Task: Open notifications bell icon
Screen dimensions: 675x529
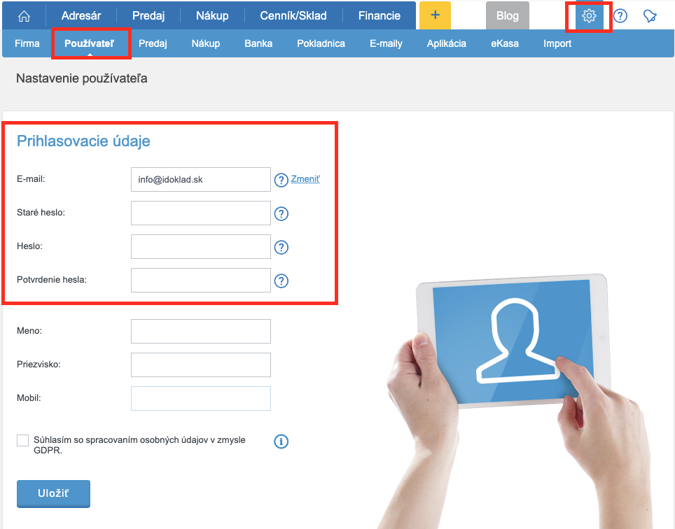Action: [x=650, y=15]
